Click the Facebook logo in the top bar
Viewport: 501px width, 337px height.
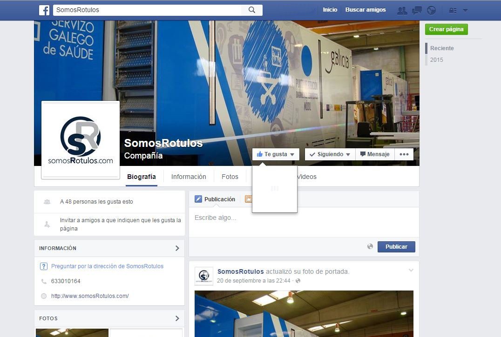point(44,10)
